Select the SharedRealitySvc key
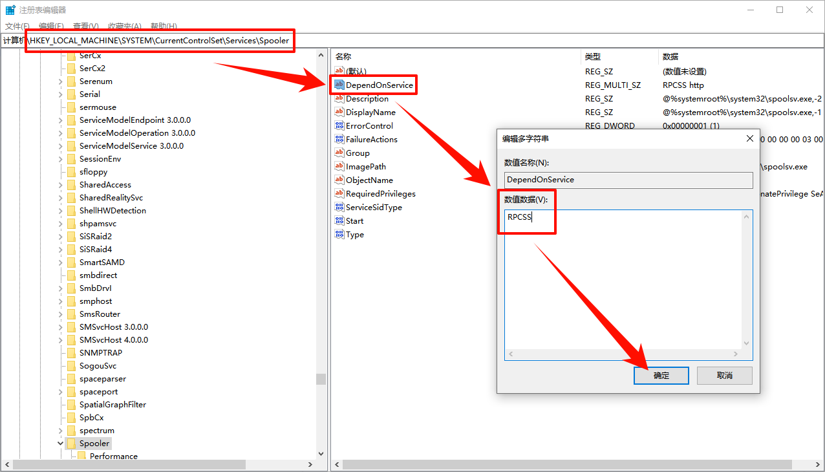The height and width of the screenshot is (472, 825). click(111, 198)
